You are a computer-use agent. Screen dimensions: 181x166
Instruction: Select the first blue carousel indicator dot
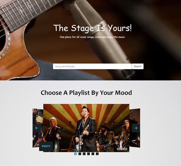[76, 154]
